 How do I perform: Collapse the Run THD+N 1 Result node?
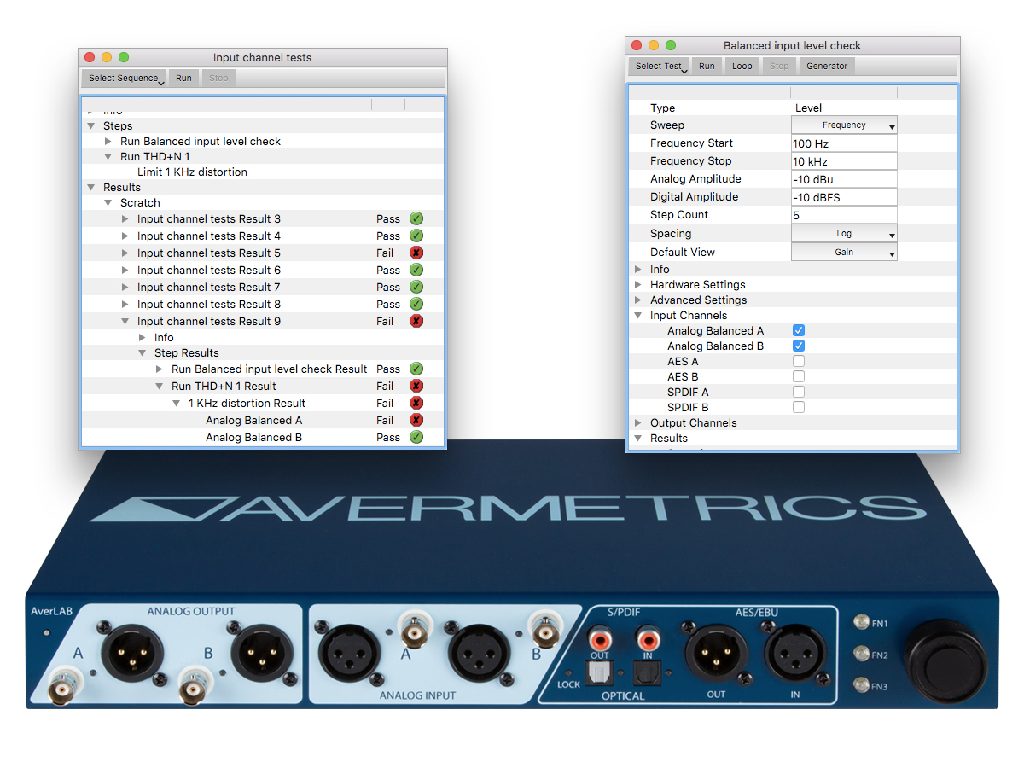pyautogui.click(x=160, y=387)
